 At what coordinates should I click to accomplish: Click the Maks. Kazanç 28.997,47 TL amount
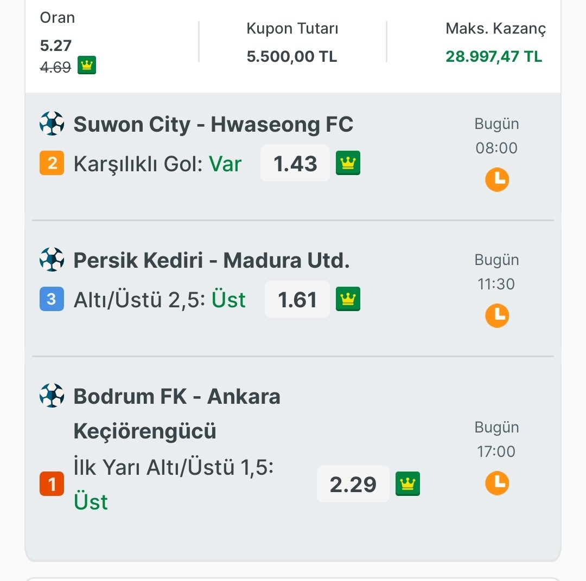pos(494,56)
